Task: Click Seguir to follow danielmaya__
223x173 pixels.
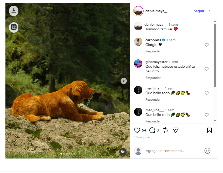Action: tap(199, 11)
